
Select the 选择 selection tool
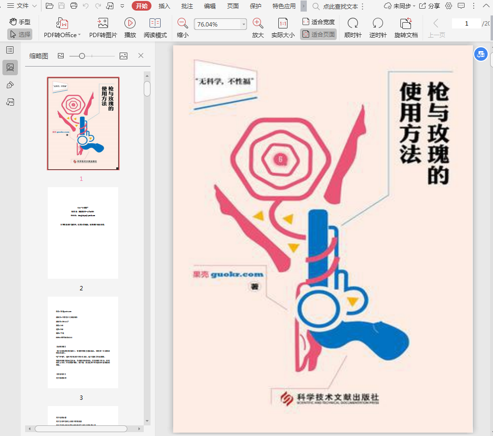(x=20, y=34)
